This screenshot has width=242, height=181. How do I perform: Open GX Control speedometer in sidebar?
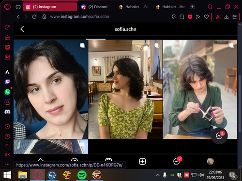pos(7,28)
